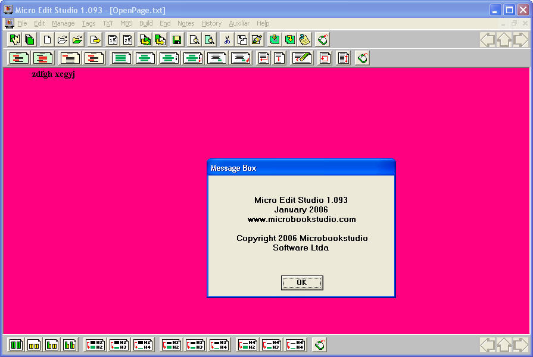Click page with red vertical double-arrow

tap(343, 58)
